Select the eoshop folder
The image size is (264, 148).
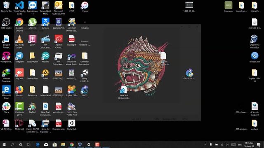click(255, 125)
